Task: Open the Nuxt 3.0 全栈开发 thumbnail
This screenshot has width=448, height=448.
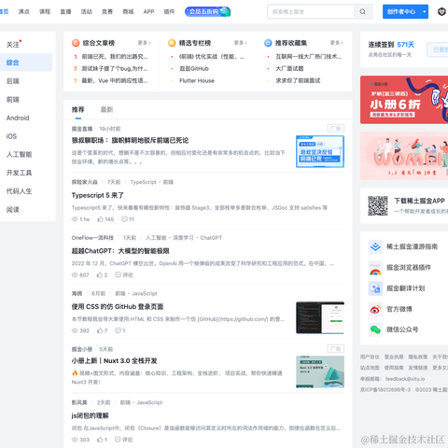Action: (x=320, y=372)
